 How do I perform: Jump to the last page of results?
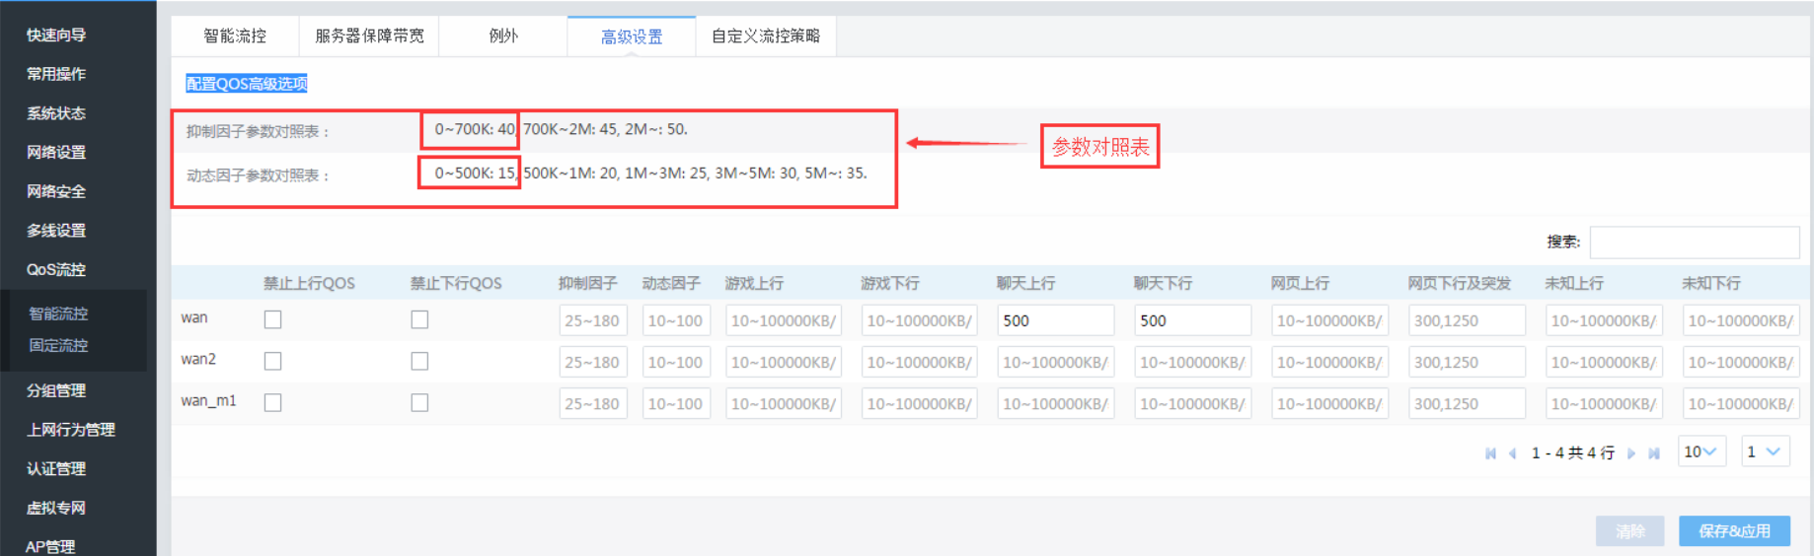click(x=1654, y=453)
